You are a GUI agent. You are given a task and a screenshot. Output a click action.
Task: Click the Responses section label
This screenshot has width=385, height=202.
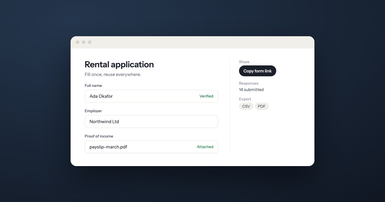click(249, 83)
